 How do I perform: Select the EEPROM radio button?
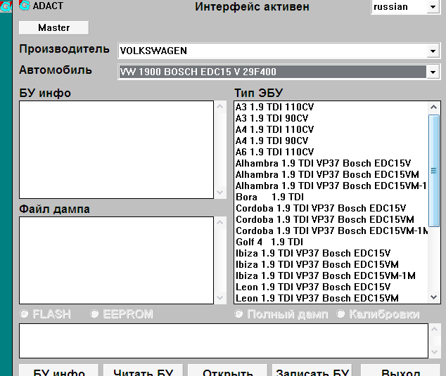click(122, 314)
